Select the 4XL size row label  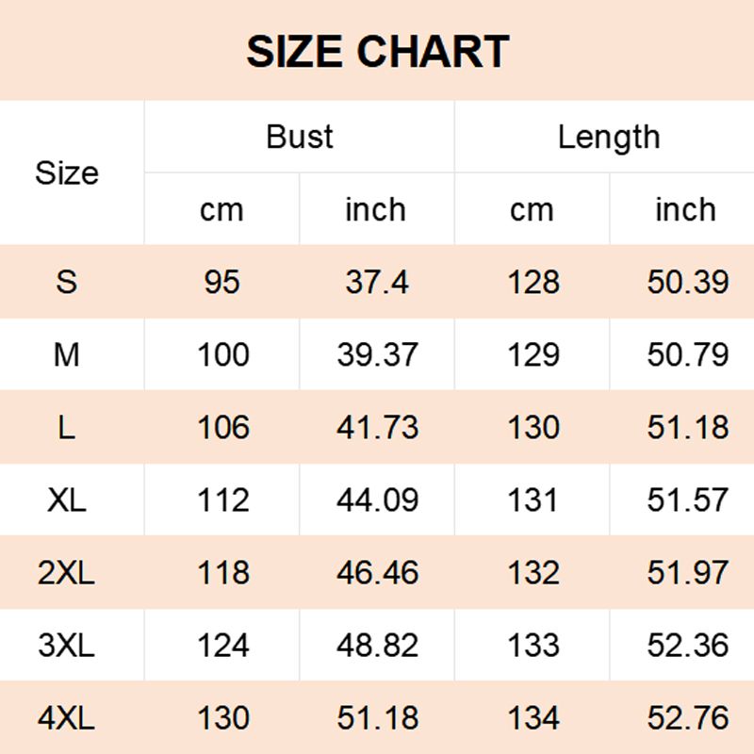coord(67,718)
